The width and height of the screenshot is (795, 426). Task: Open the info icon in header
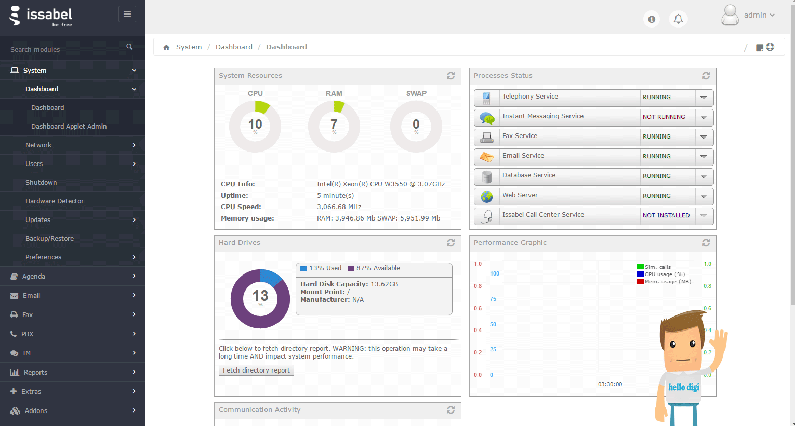point(652,19)
